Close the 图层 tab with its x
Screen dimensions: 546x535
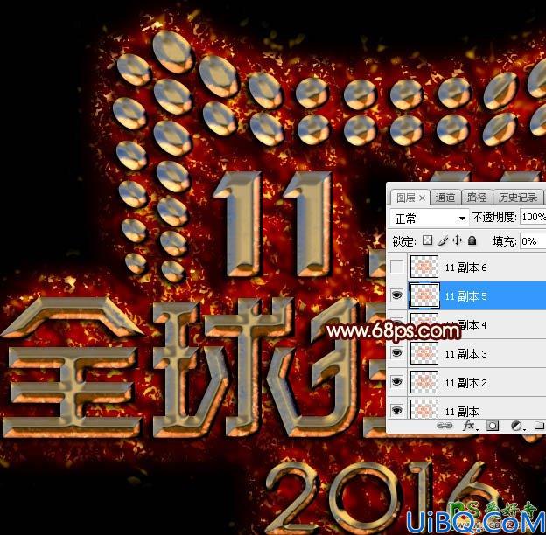tap(422, 198)
